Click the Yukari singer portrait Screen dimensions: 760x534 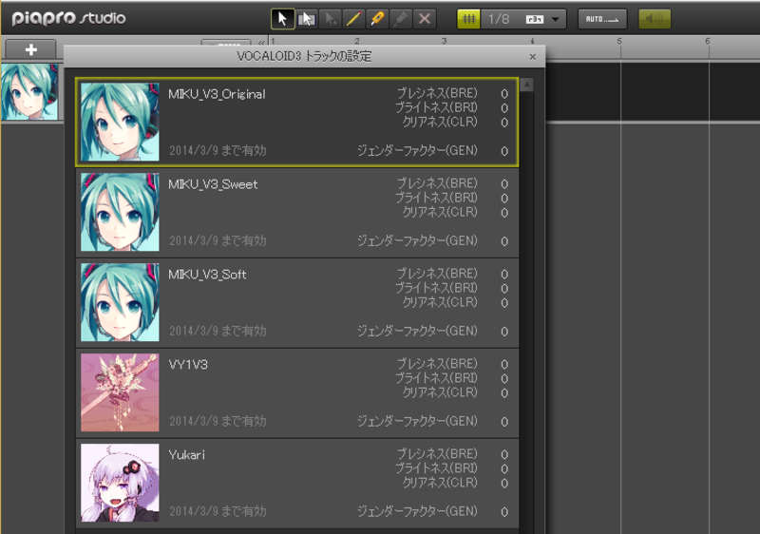pyautogui.click(x=120, y=483)
